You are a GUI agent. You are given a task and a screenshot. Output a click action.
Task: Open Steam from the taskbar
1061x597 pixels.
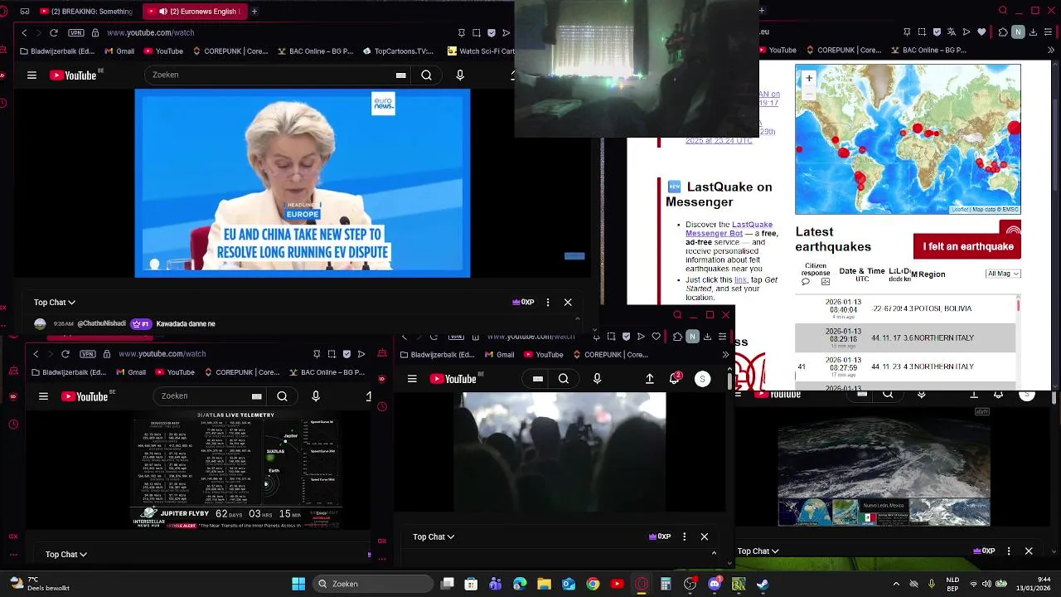[x=763, y=584]
